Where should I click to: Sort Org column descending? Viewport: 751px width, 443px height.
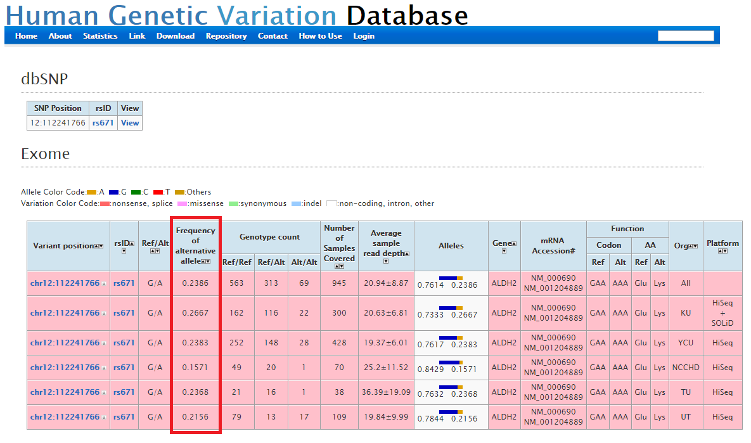tap(695, 246)
